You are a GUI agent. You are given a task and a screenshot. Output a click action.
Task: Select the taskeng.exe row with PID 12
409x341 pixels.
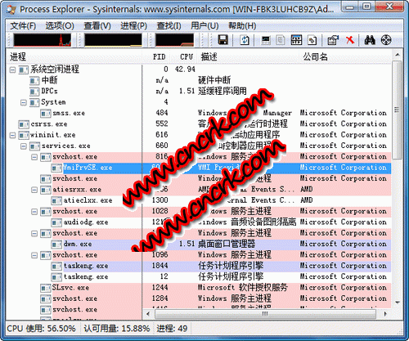(x=199, y=277)
